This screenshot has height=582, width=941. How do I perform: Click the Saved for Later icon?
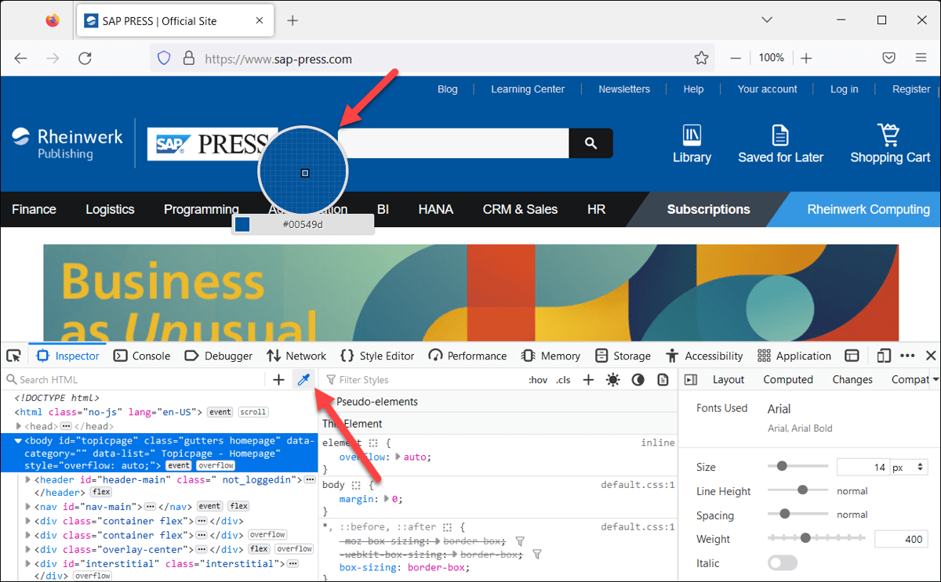780,136
